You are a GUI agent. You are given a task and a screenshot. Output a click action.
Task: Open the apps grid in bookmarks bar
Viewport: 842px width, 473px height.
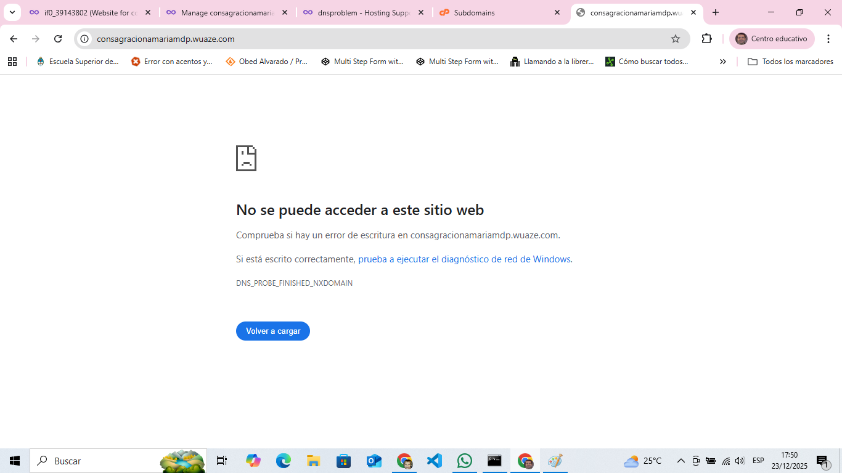pos(12,62)
